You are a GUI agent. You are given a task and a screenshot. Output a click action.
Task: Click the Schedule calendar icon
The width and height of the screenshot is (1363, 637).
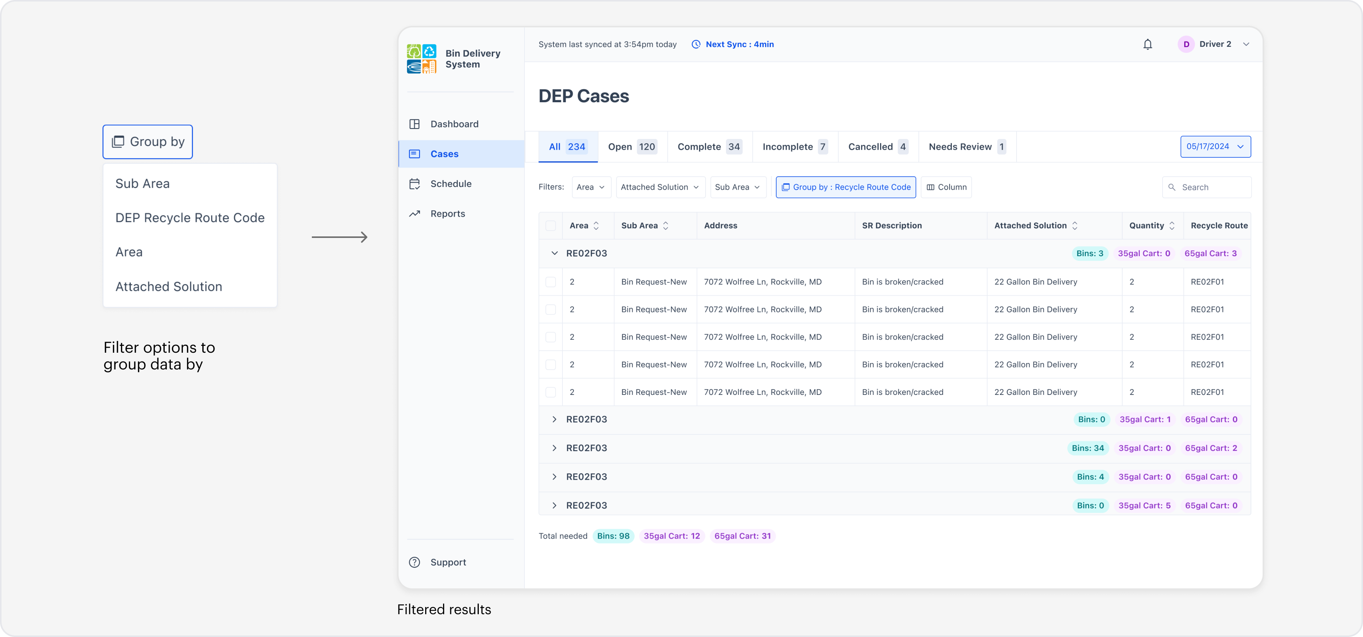click(x=414, y=184)
